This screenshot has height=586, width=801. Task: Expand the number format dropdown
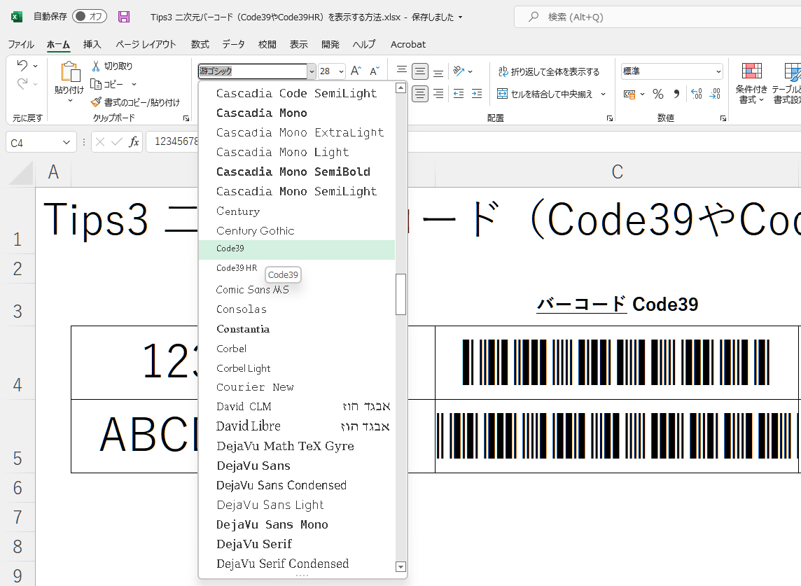point(718,71)
